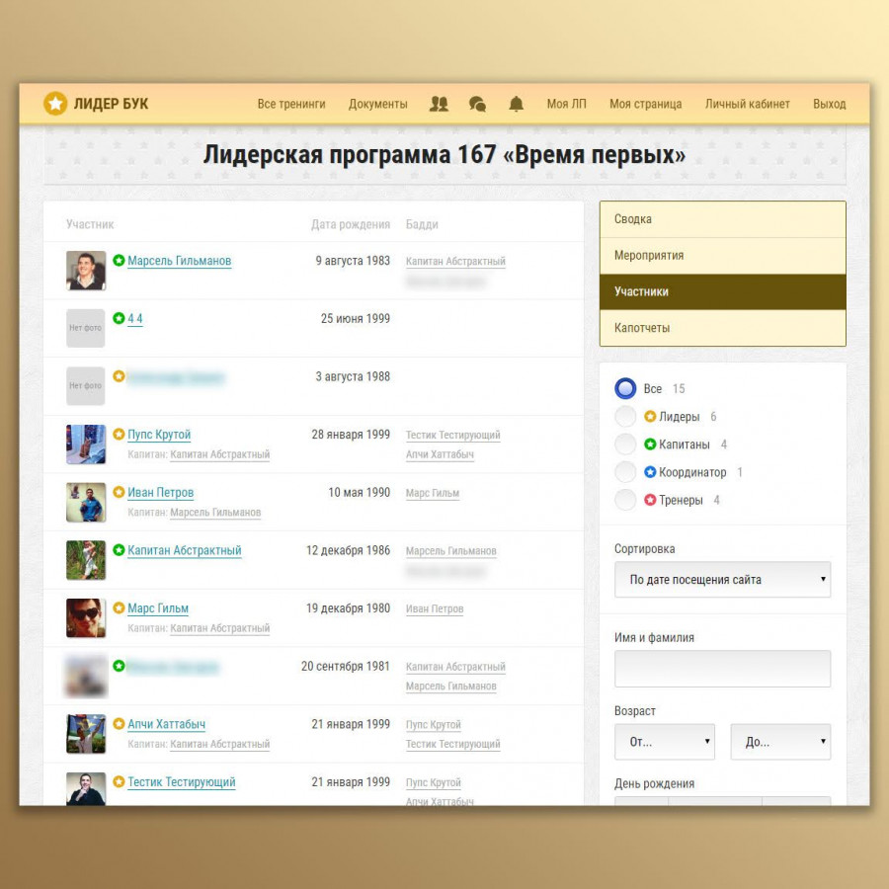Open the notifications bell icon

516,104
